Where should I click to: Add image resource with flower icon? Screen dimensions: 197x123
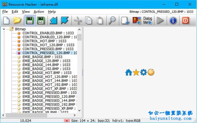(137, 21)
